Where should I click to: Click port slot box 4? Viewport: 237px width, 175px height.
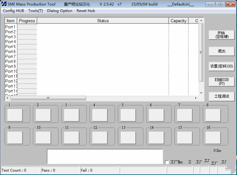coord(100,115)
